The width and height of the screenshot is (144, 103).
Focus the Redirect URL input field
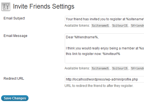104,79
